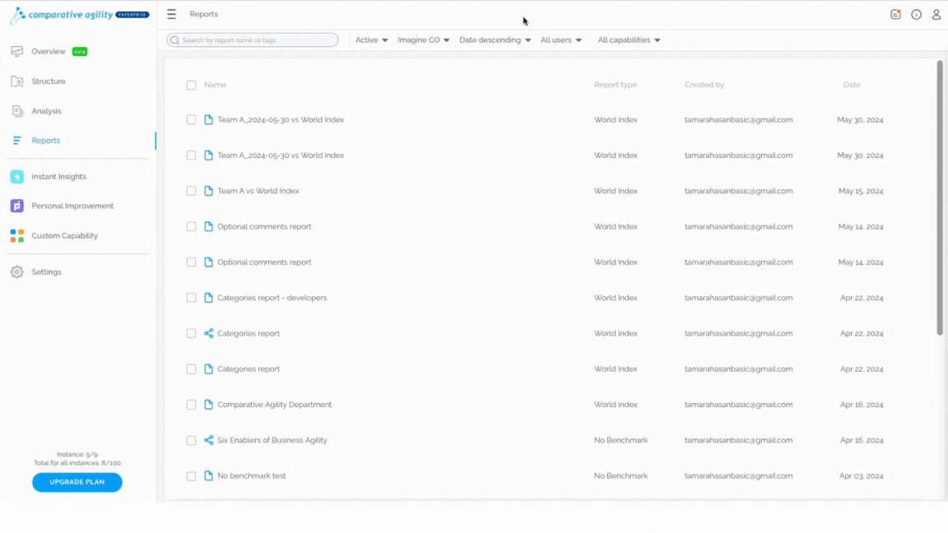This screenshot has width=948, height=533.
Task: Toggle the hamburger menu icon
Action: [x=172, y=14]
